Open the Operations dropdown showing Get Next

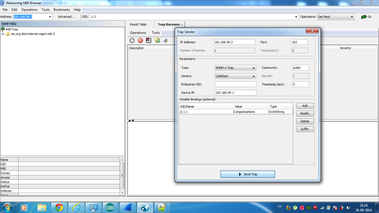pyautogui.click(x=335, y=17)
